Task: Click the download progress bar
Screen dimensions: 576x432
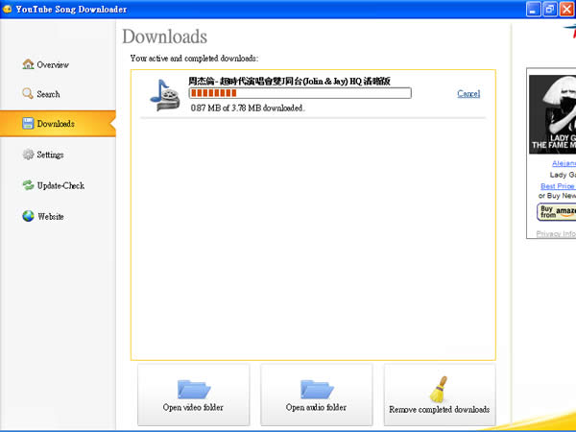Action: click(x=300, y=93)
